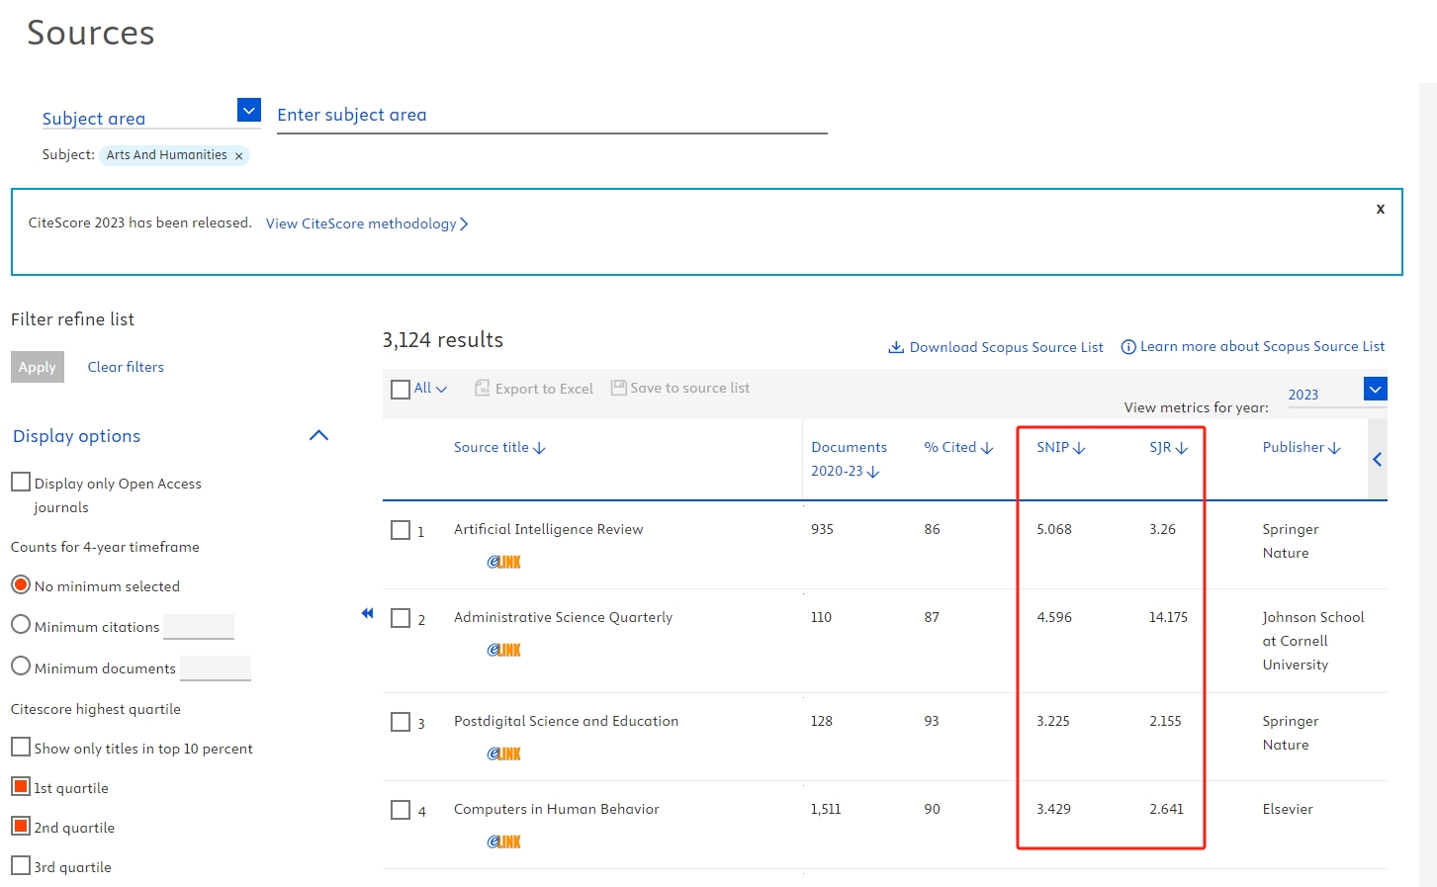The width and height of the screenshot is (1437, 887).
Task: Select the Minimum citations radio button
Action: tap(21, 625)
